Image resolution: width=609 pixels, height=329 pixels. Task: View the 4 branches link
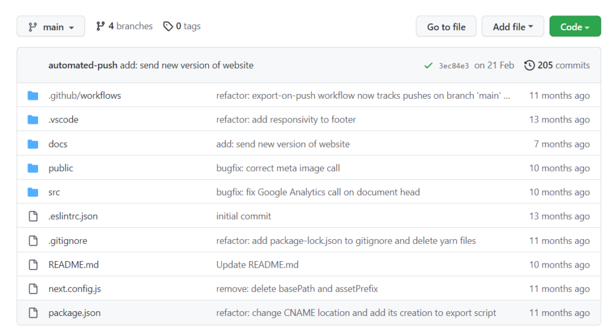click(x=124, y=26)
